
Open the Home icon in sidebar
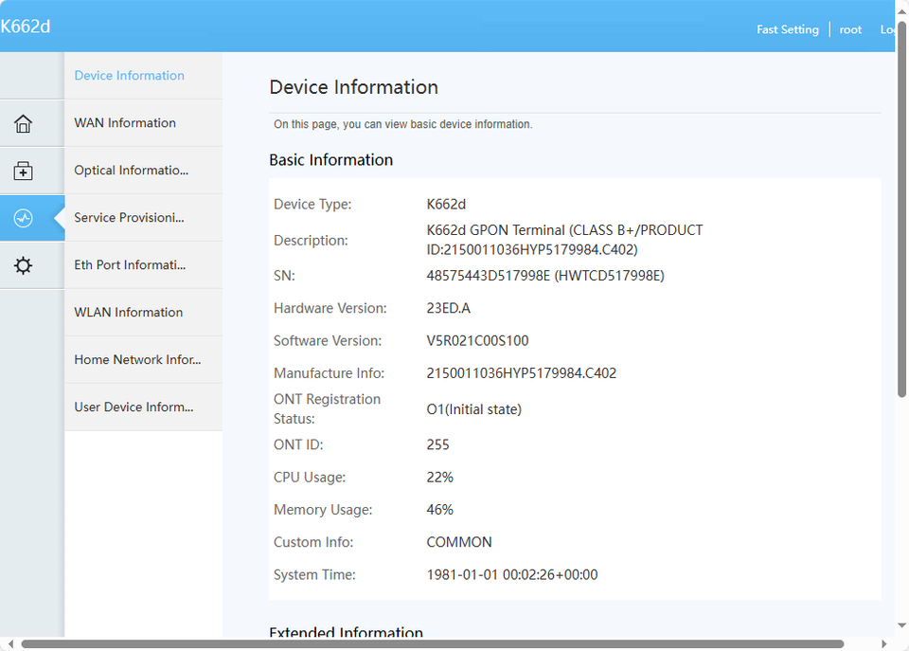(x=23, y=124)
